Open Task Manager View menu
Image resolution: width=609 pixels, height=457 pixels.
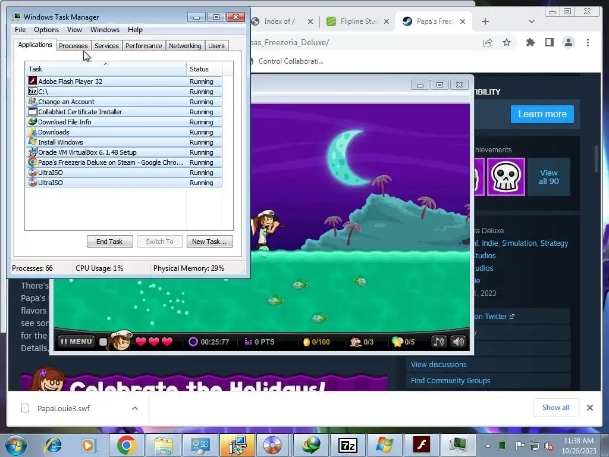[74, 30]
